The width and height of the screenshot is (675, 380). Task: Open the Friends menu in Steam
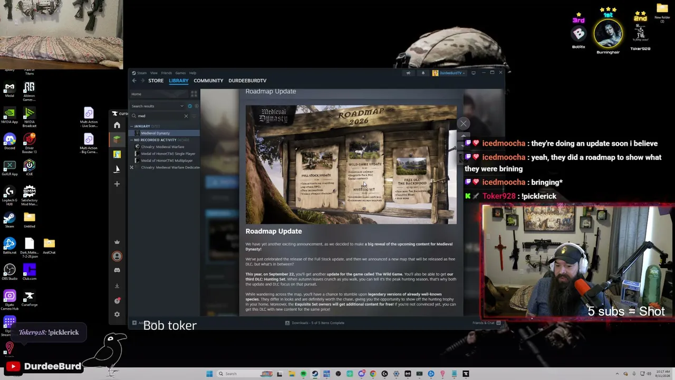tap(167, 73)
